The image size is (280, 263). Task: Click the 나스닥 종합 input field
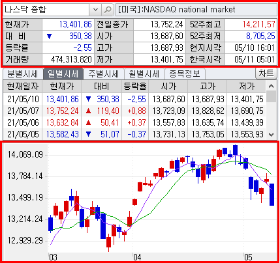[46, 10]
